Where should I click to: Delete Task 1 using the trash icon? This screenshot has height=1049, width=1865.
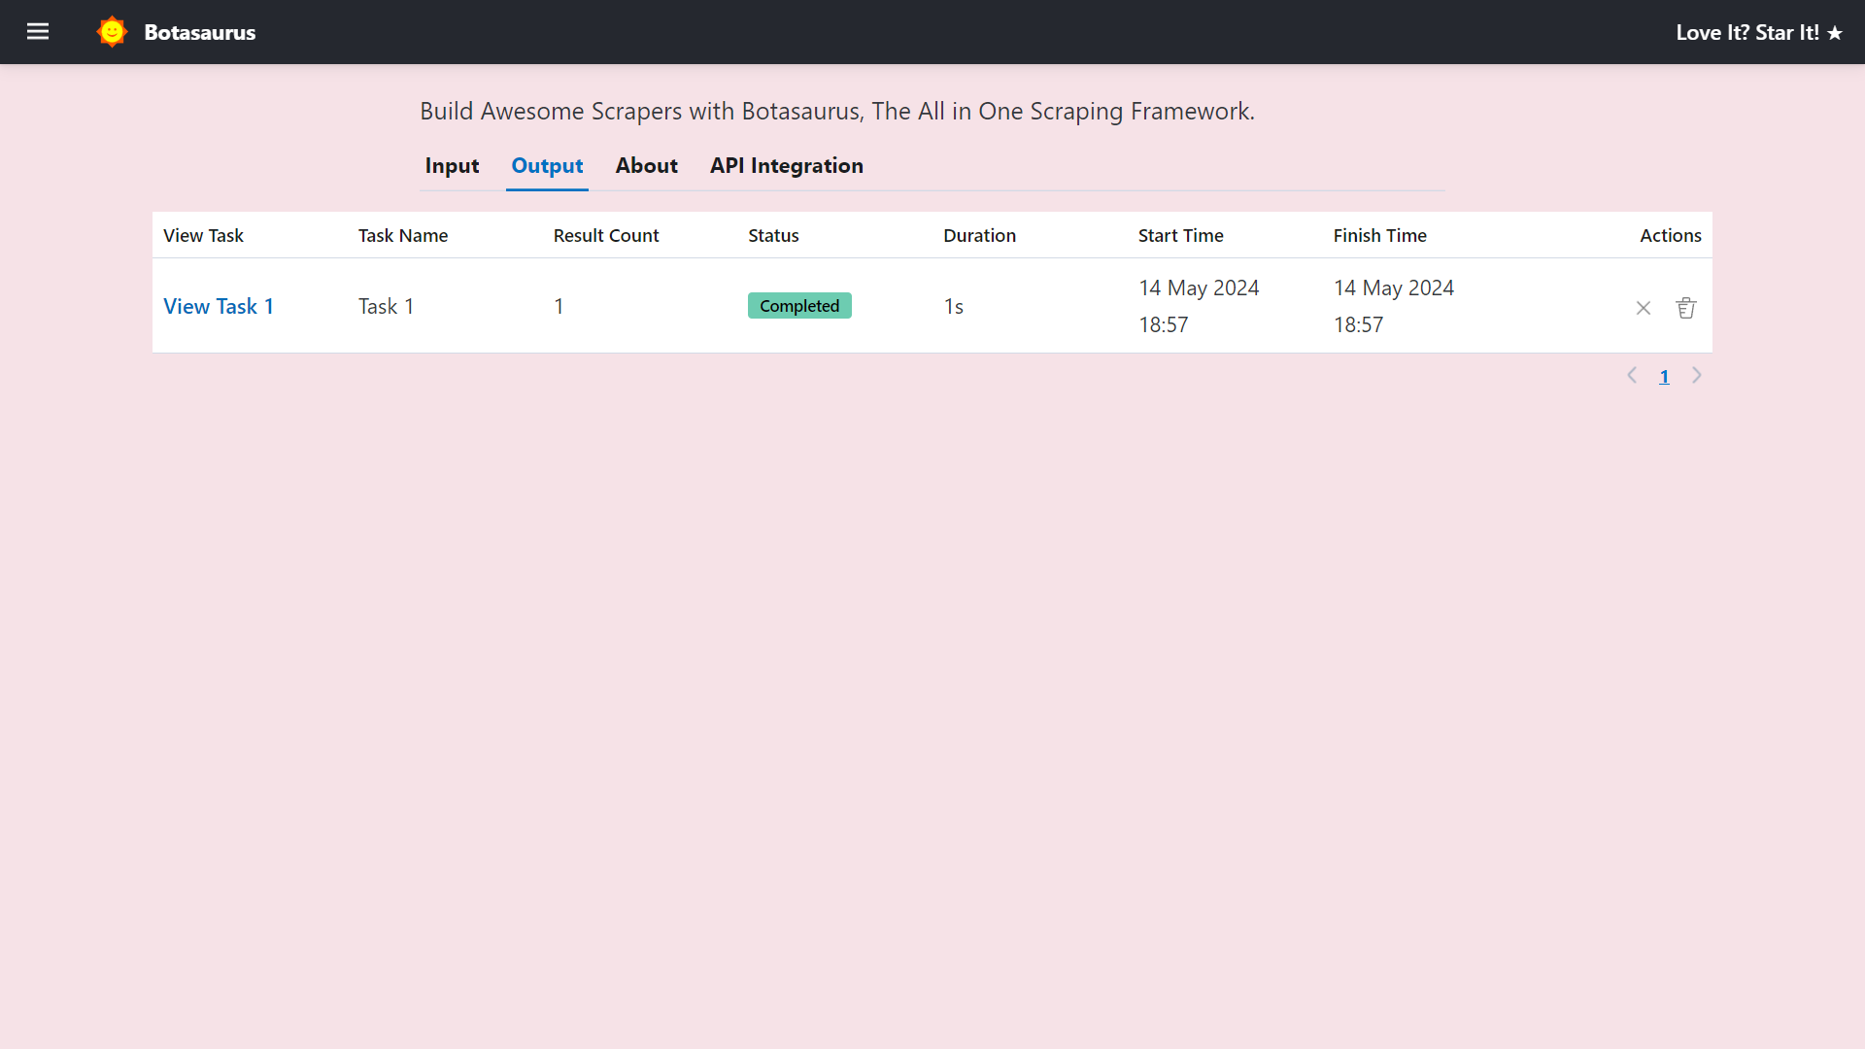click(1685, 307)
